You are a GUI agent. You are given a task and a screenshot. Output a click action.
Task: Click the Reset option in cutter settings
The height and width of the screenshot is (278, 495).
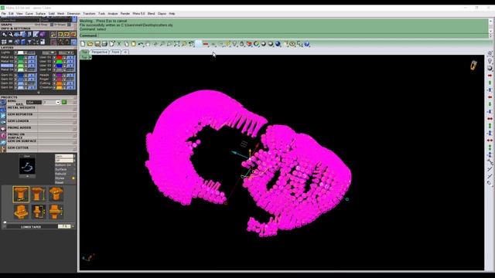[60, 182]
